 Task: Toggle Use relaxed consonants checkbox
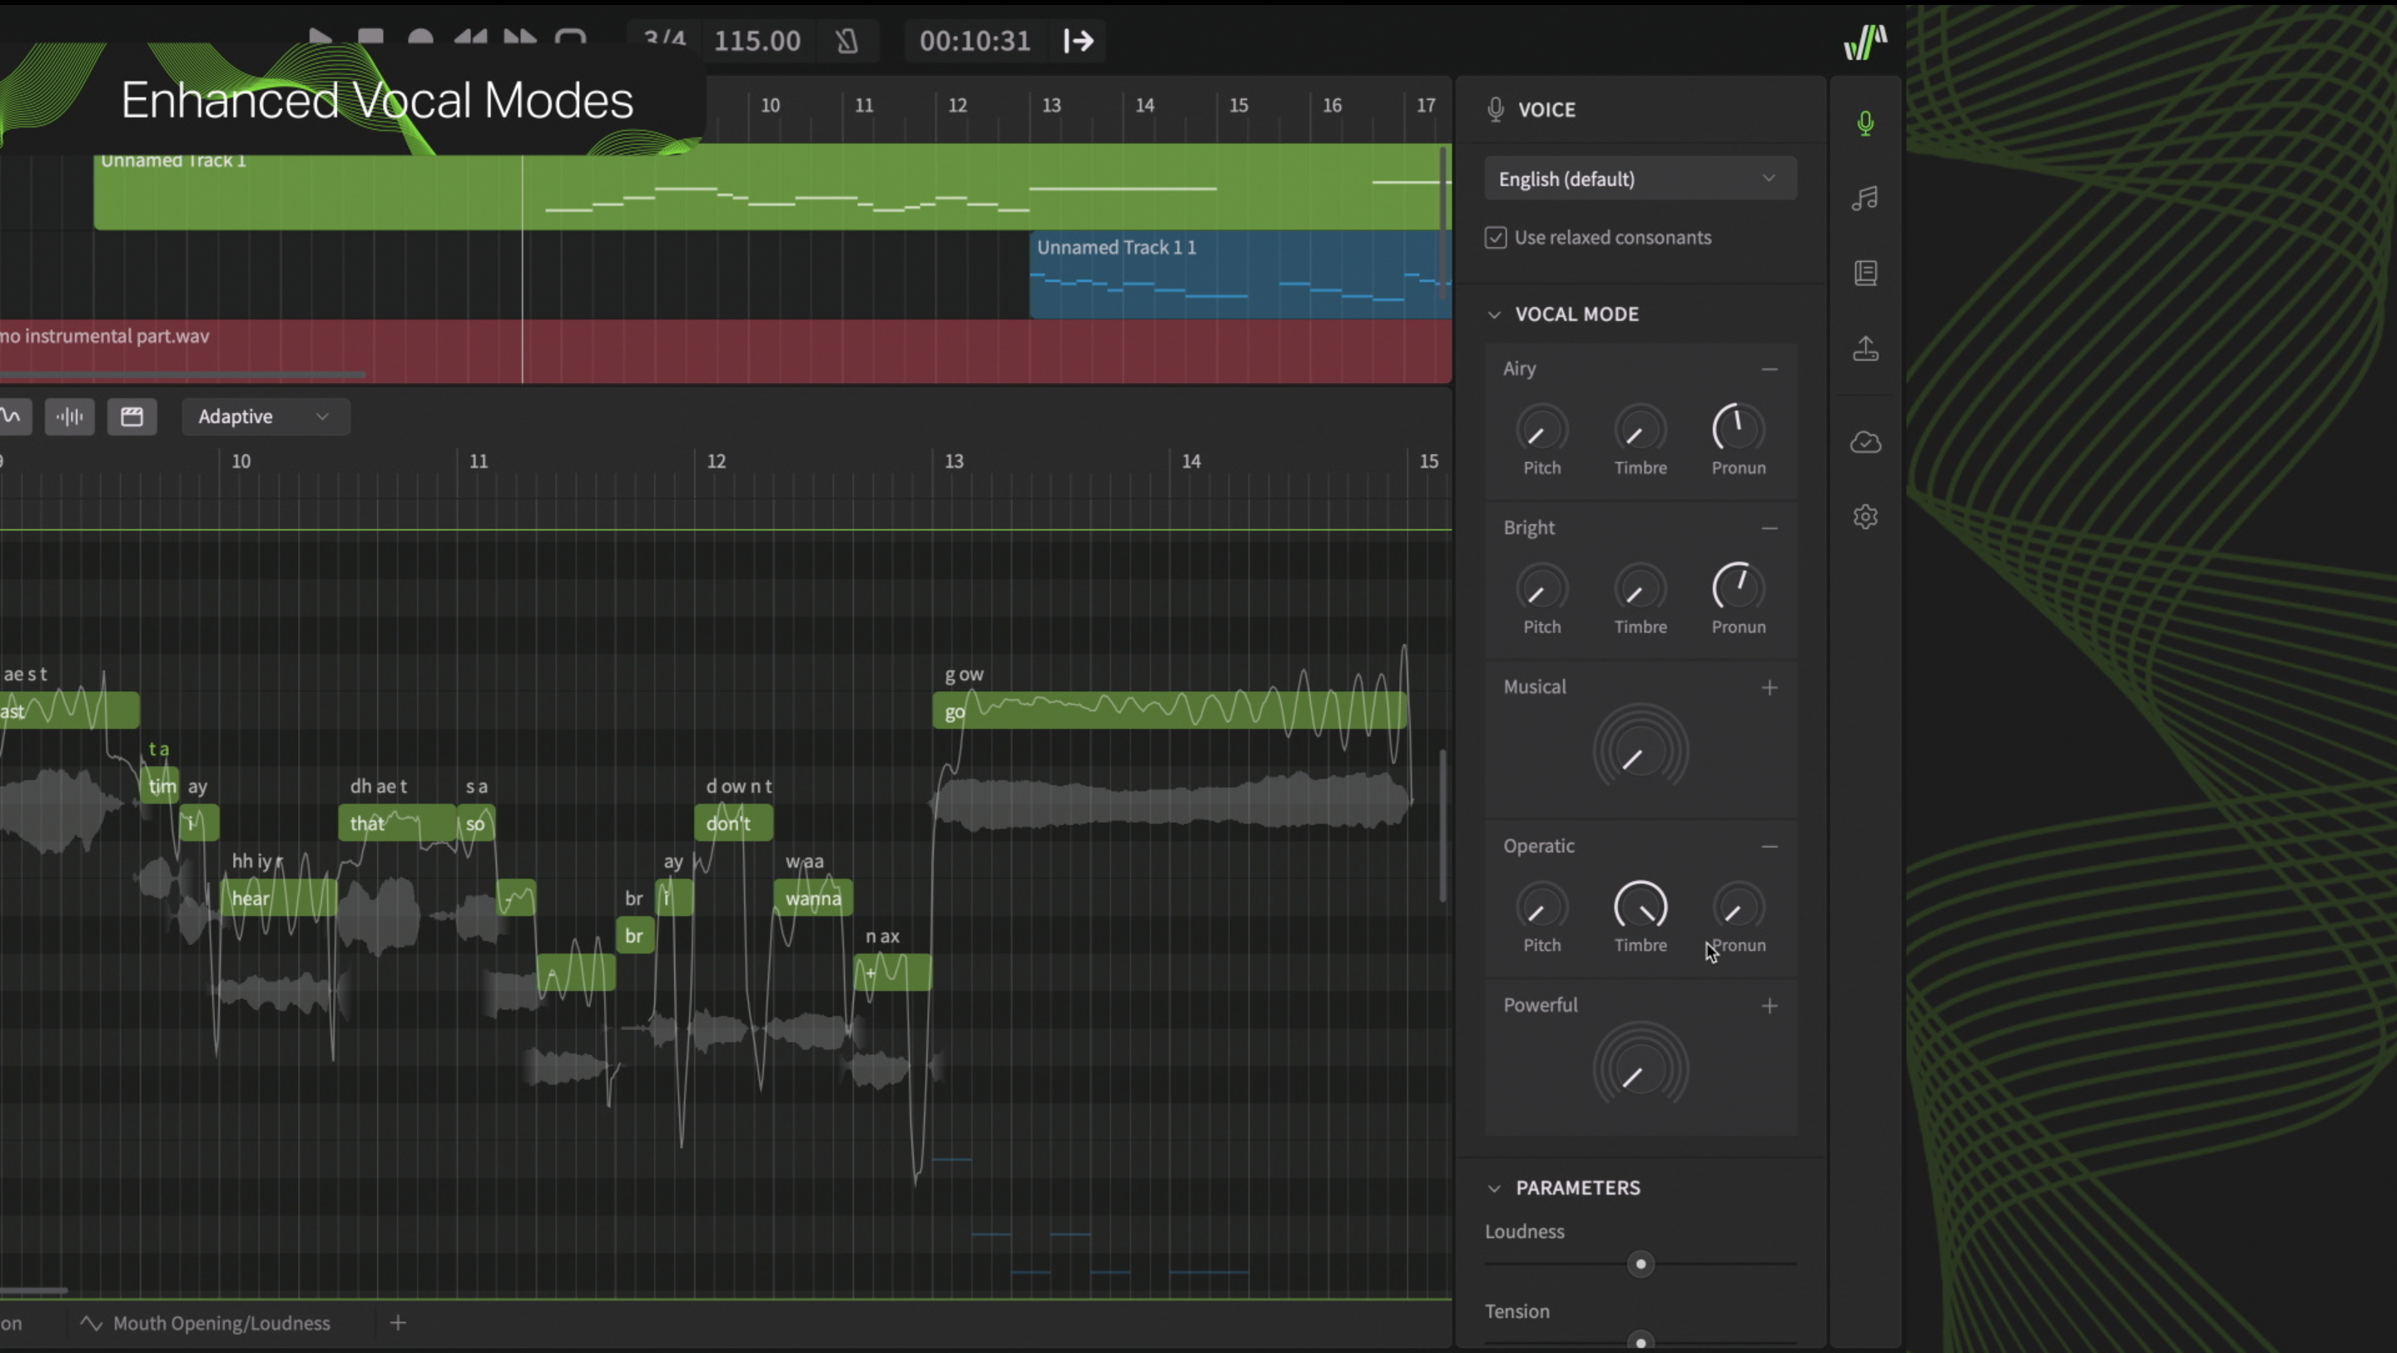click(1496, 237)
